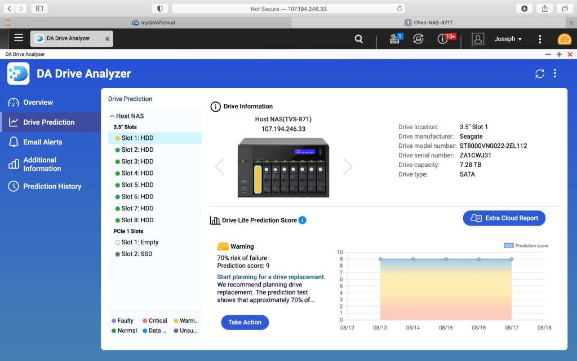Click the 08/13 data point on chart
The image size is (577, 361).
(380, 259)
